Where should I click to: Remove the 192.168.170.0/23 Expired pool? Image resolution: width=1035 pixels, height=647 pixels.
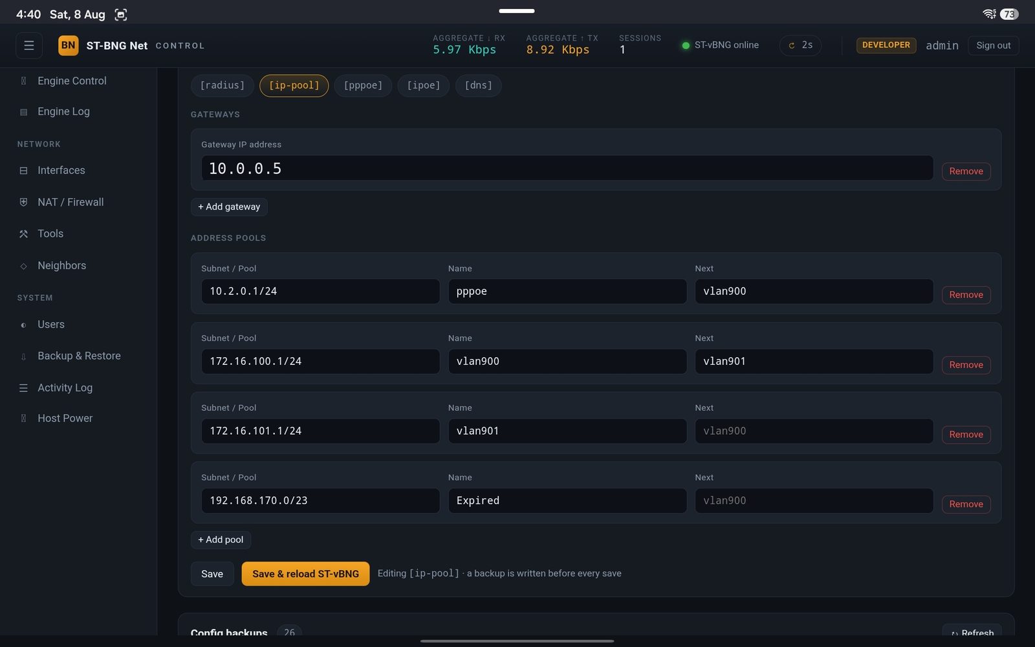click(x=966, y=504)
